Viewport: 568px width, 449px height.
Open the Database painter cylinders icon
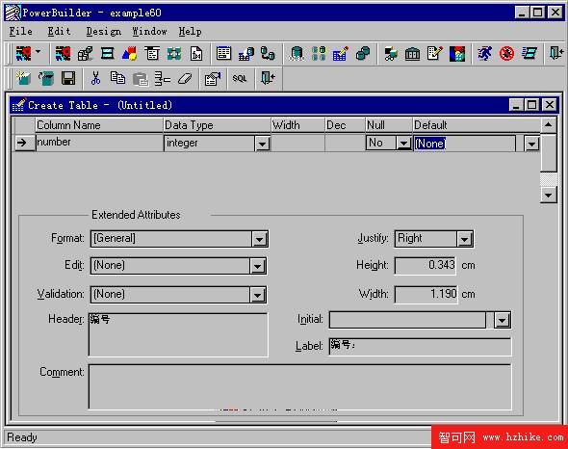pyautogui.click(x=363, y=54)
